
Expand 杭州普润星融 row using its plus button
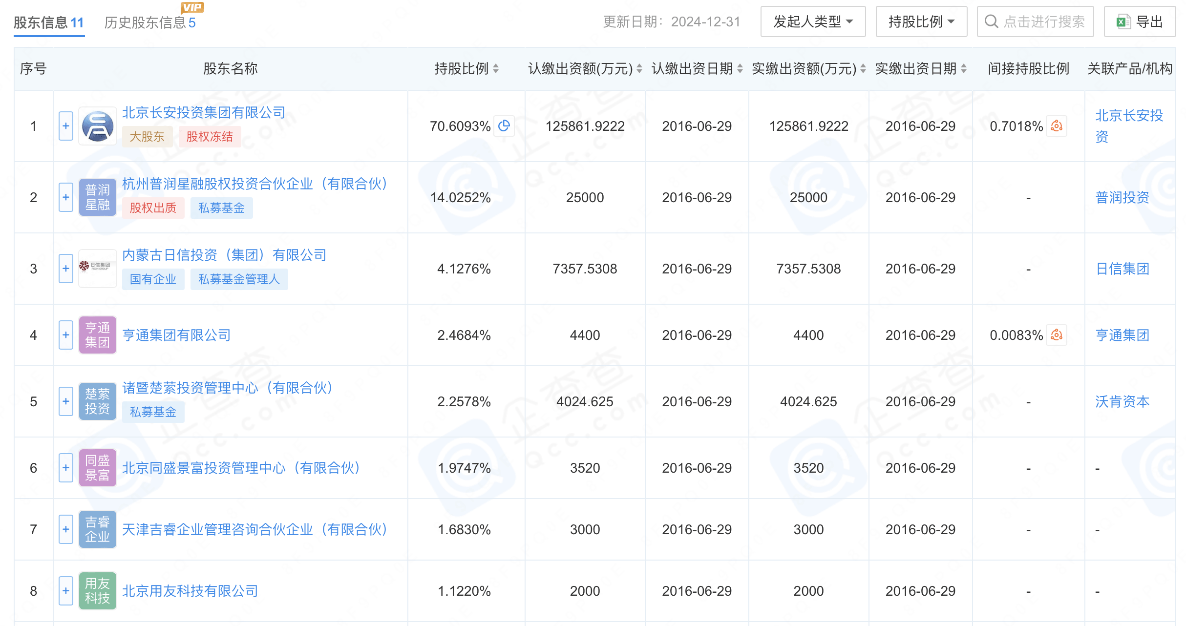65,197
